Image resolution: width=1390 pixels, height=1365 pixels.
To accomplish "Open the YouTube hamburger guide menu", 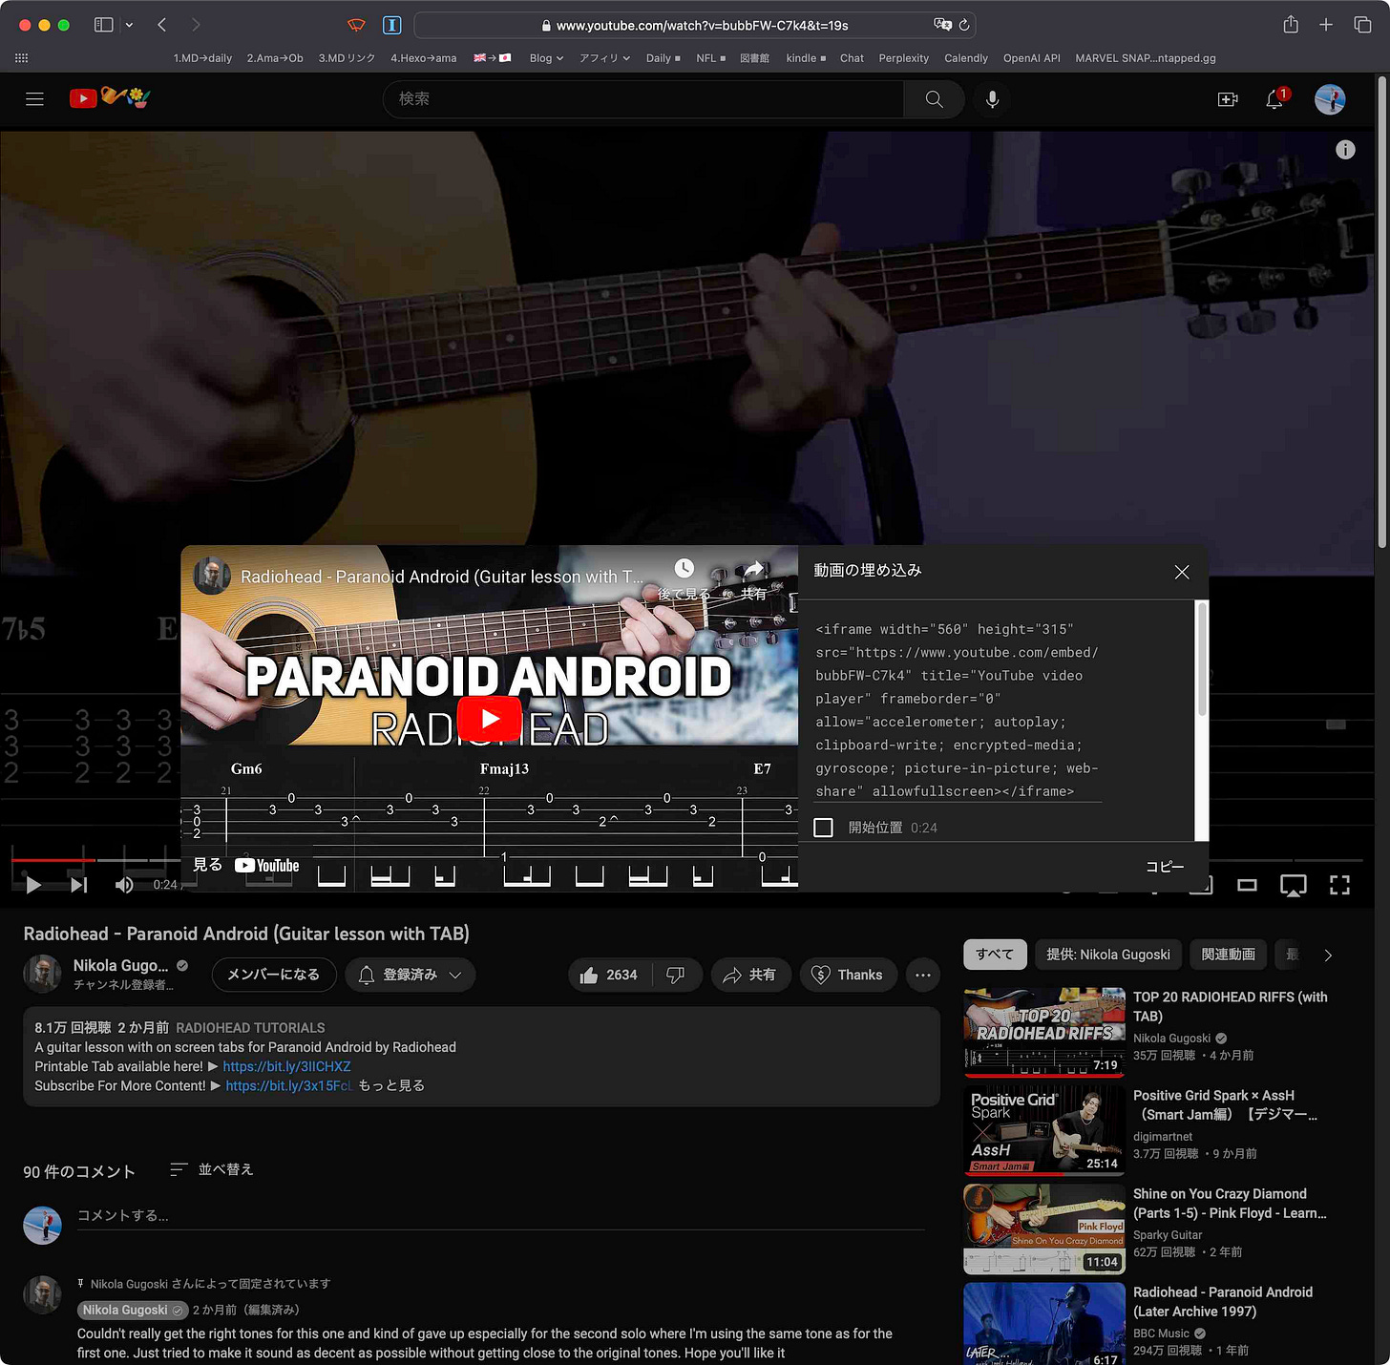I will [34, 98].
